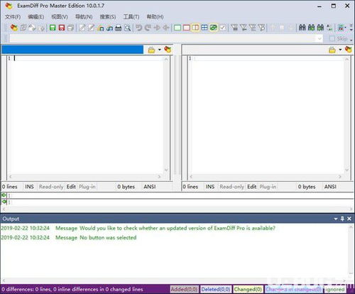Toggle the Skip checkbox
This screenshot has height=294, width=355.
[332, 38]
